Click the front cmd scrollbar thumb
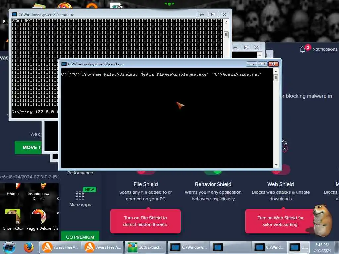Image resolution: width=339 pixels, height=254 pixels. pos(276,77)
